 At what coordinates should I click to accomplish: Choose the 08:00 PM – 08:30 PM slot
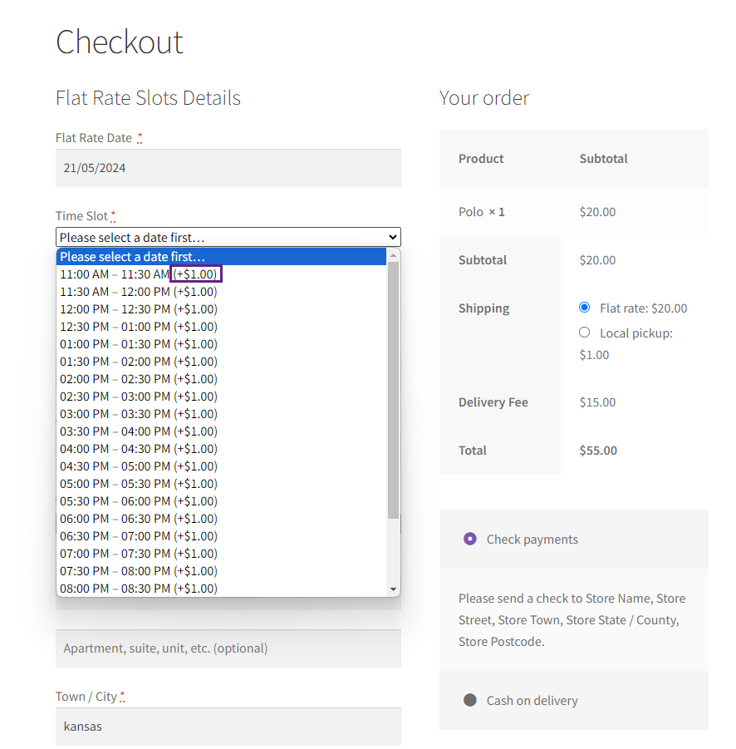[222, 589]
